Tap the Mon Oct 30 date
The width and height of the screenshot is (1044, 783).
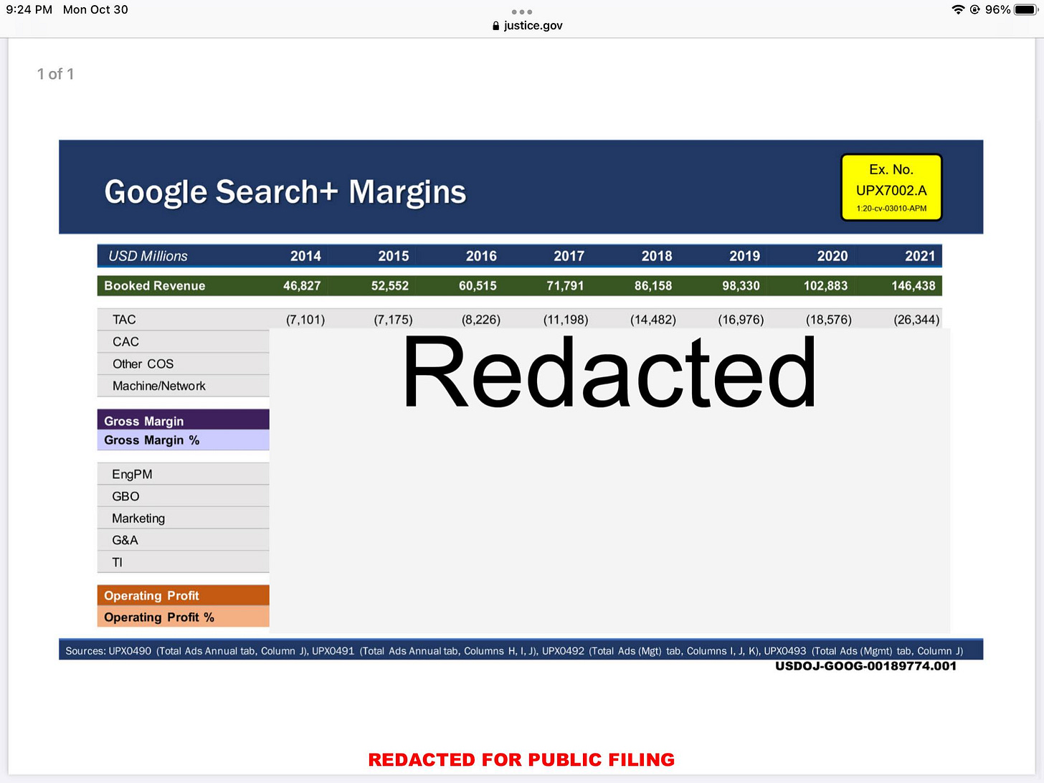(x=95, y=9)
